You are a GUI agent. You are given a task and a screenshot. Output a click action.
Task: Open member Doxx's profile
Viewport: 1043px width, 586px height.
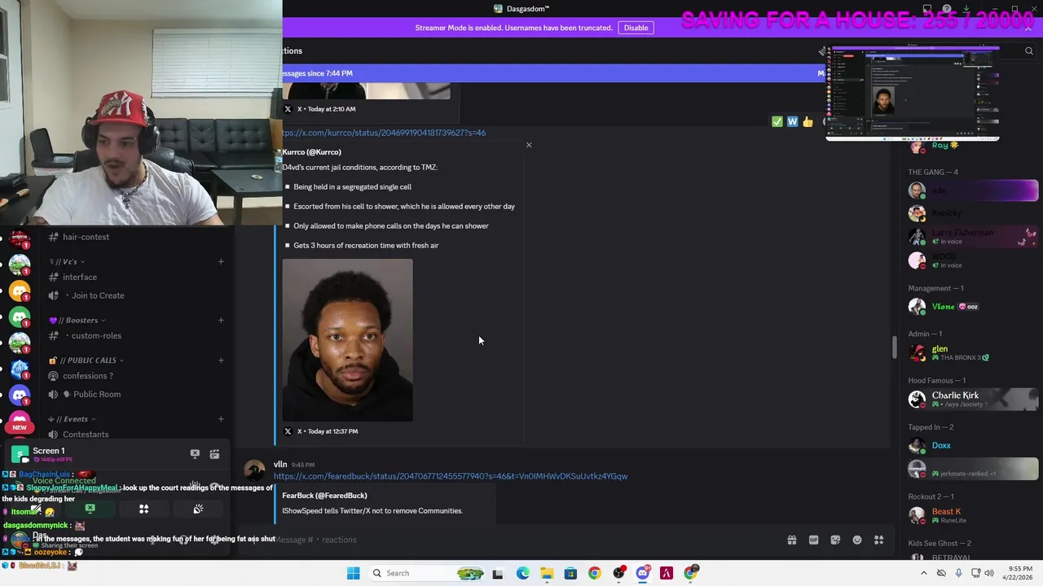click(x=974, y=445)
